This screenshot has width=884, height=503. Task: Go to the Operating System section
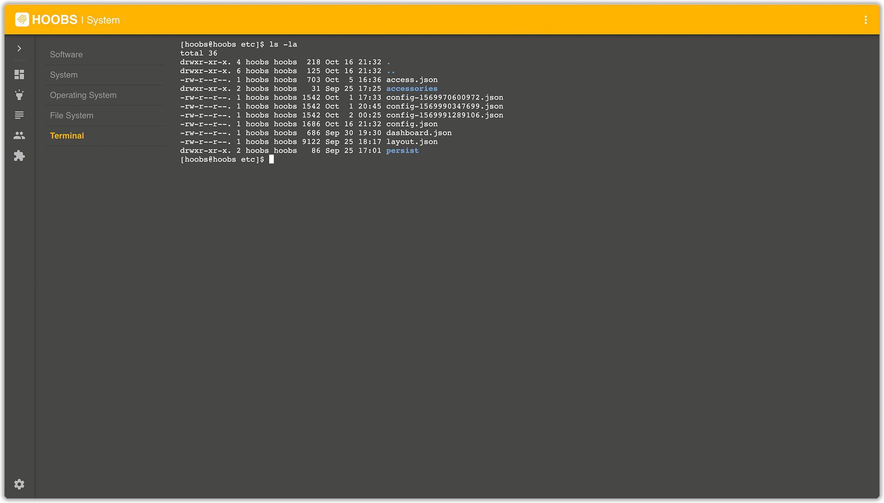click(83, 95)
